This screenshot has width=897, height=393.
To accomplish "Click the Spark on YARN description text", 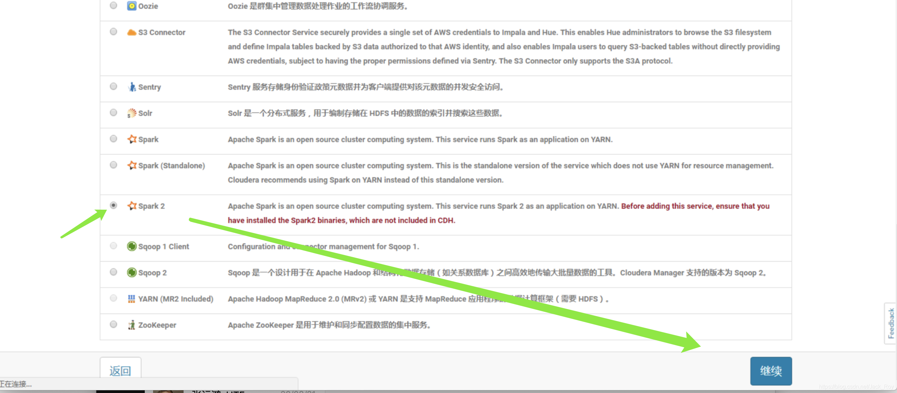I will point(420,139).
